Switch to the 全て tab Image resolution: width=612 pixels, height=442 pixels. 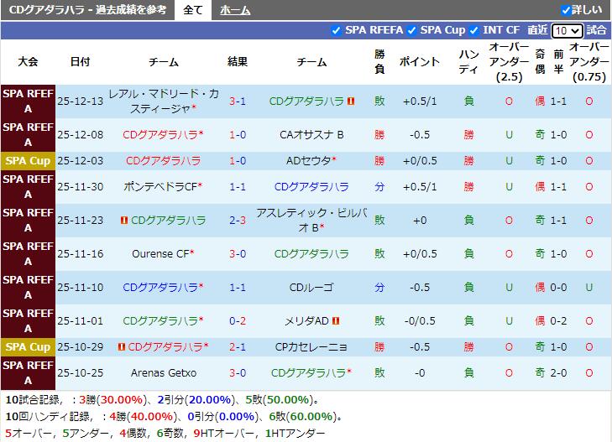click(x=193, y=10)
